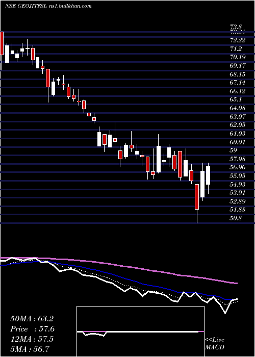Click the 57.98 price axis label

click(x=239, y=159)
